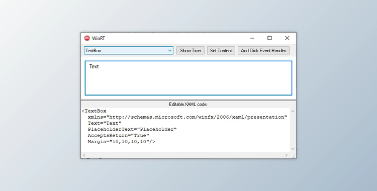Click the PlaceholderText="Placeholder" line
The height and width of the screenshot is (191, 377).
pos(132,129)
